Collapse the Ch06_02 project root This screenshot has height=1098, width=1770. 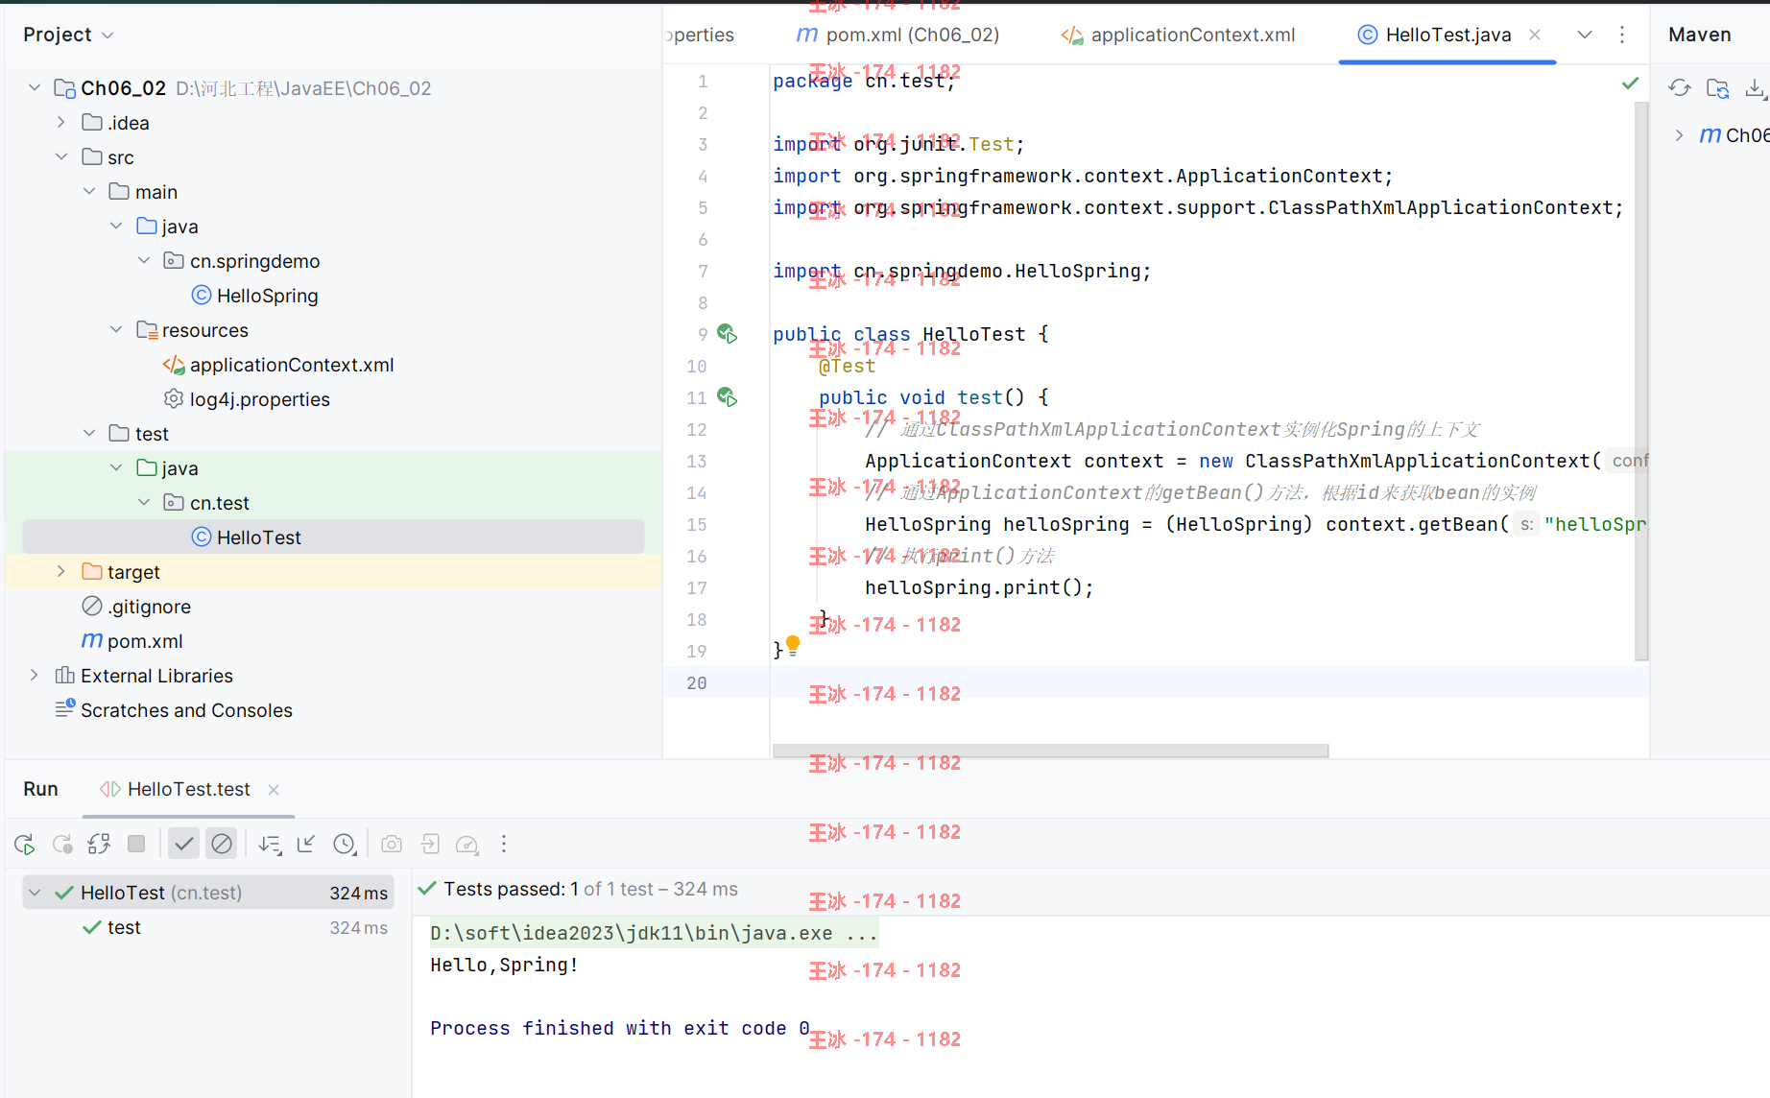coord(35,88)
